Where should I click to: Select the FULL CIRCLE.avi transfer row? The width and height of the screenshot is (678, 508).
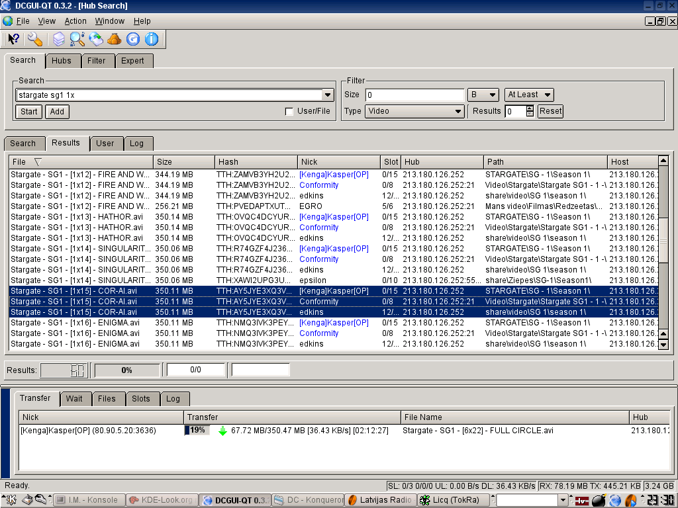tap(344, 430)
